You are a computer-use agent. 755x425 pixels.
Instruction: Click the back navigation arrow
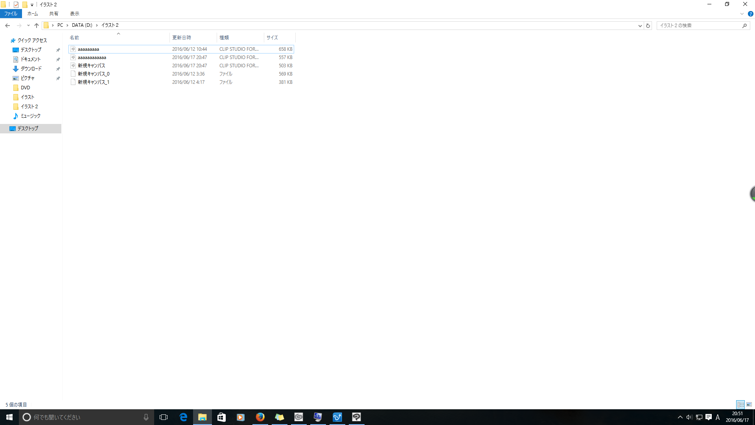(7, 26)
